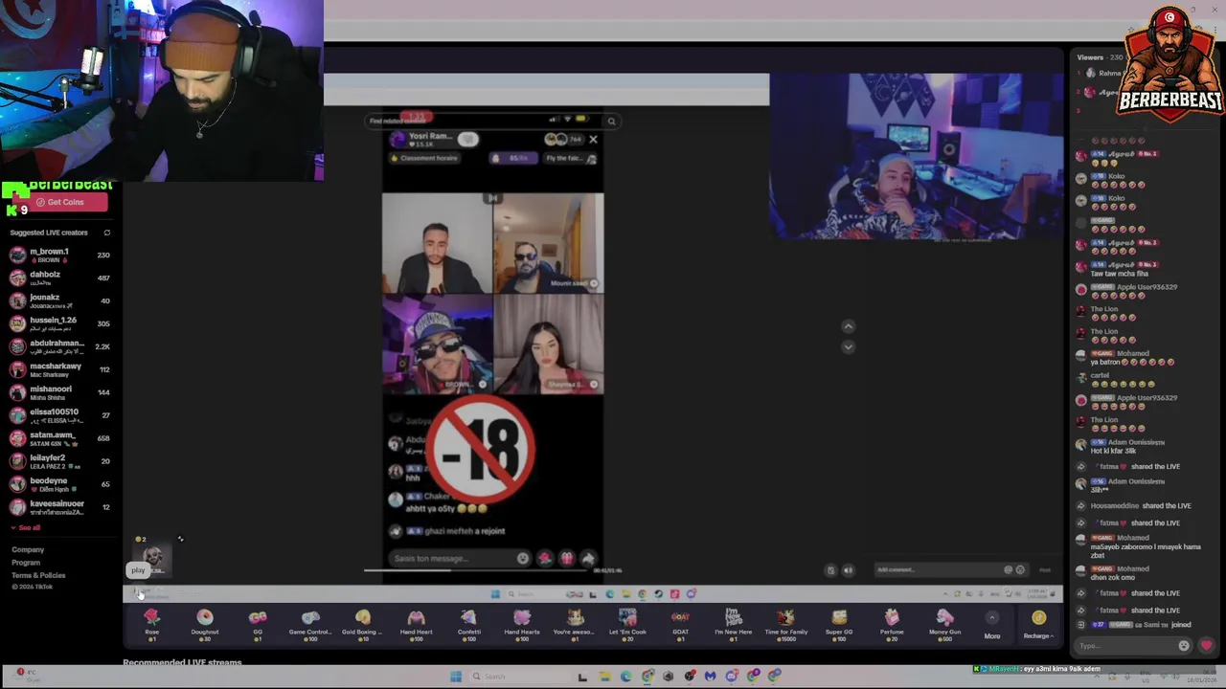The image size is (1226, 689).
Task: Open the Recharge coins menu
Action: tap(1038, 624)
